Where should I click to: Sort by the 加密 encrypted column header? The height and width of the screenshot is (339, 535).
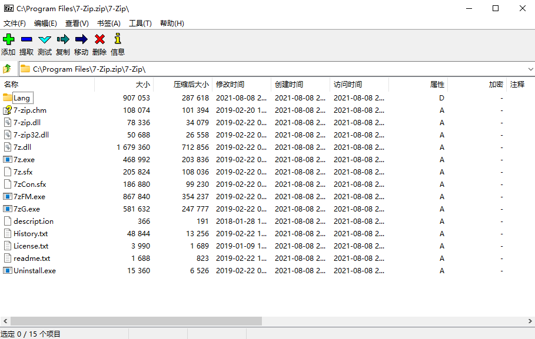(477, 84)
